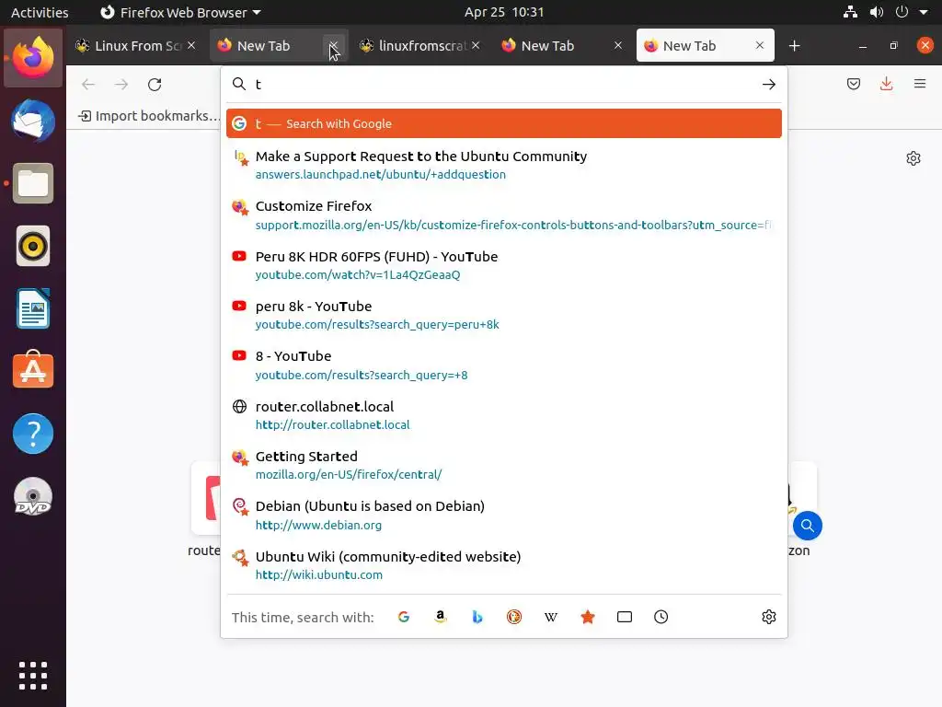Open the Downloads toolbar icon
The image size is (942, 707).
click(x=886, y=84)
